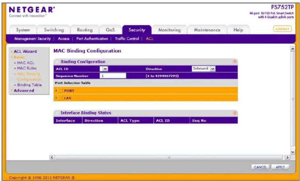Click horizontal scrollbar left arrow

tap(52, 158)
